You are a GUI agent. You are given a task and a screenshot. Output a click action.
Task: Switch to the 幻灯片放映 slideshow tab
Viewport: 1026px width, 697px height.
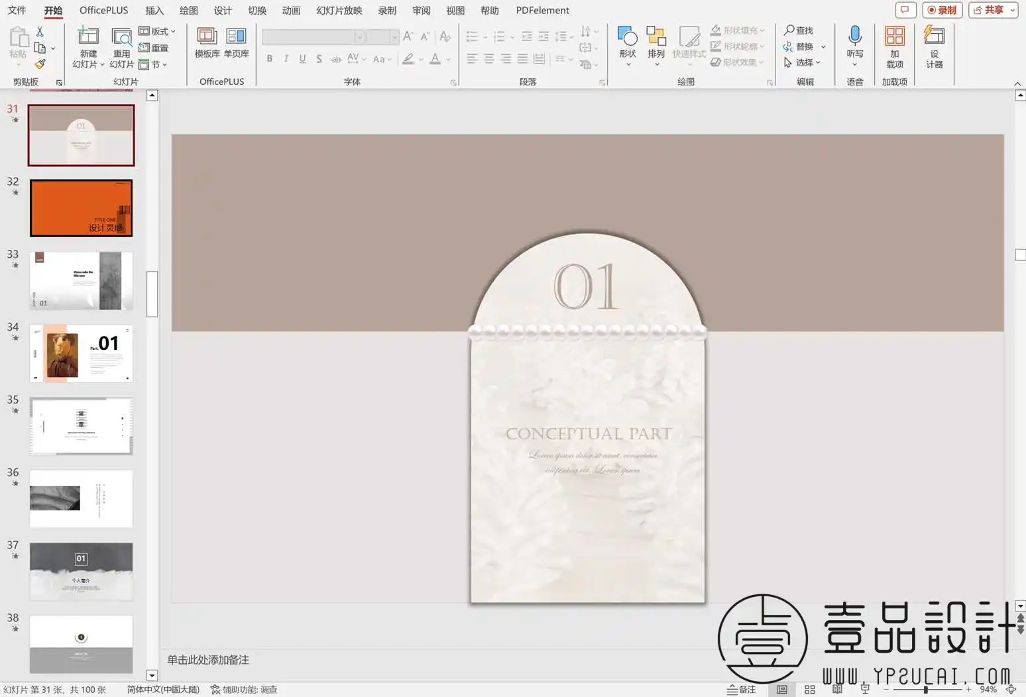[339, 10]
